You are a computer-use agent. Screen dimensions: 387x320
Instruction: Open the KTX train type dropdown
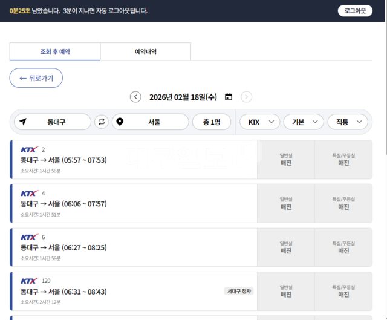tap(260, 122)
